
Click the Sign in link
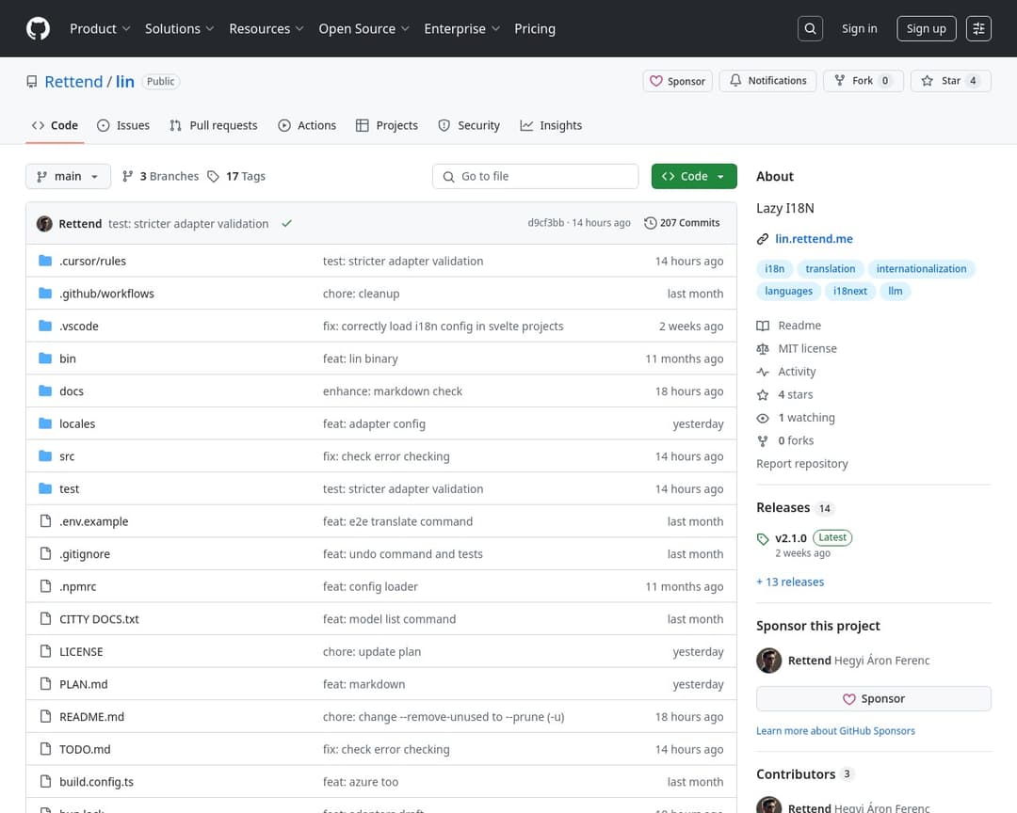click(860, 28)
